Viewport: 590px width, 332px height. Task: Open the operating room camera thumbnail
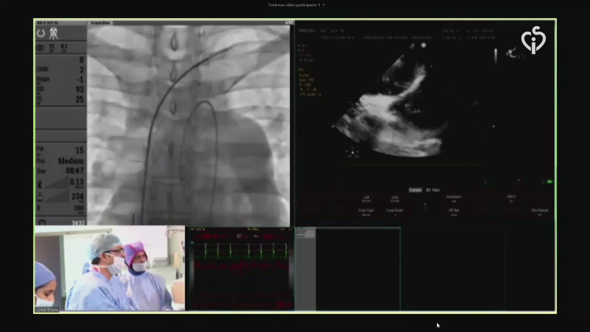pyautogui.click(x=110, y=268)
